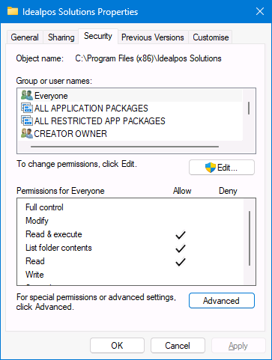Image resolution: width=272 pixels, height=360 pixels.
Task: Open Advanced security settings
Action: 222,301
